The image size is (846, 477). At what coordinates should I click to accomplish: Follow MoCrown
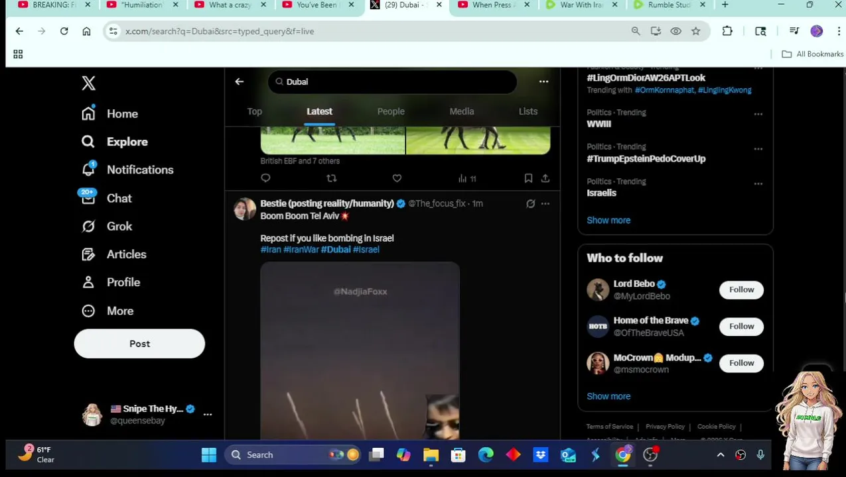click(741, 363)
